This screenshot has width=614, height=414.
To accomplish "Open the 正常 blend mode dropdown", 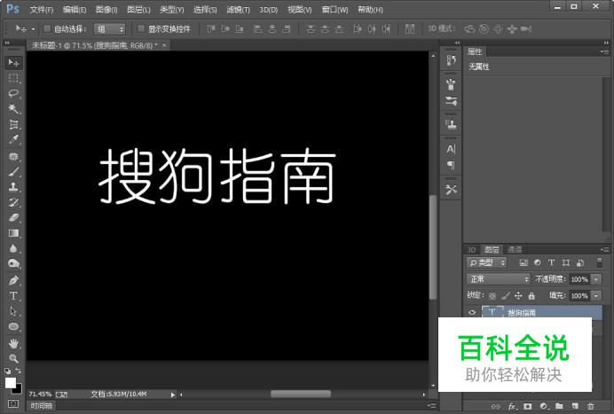I will [x=498, y=279].
